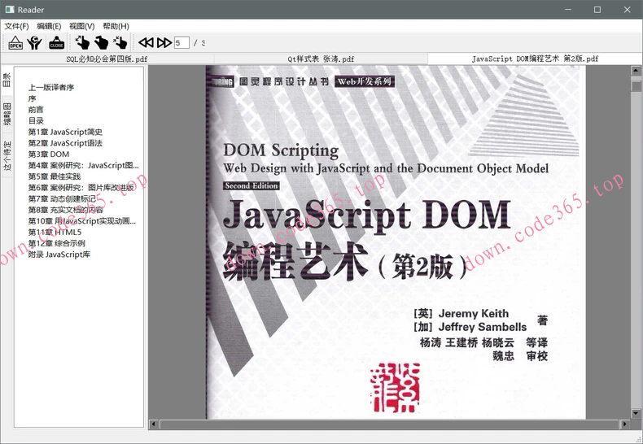Open 第6章 案例研究 图片库改进版 in outline
Screen dimensions: 643x444
[81, 188]
